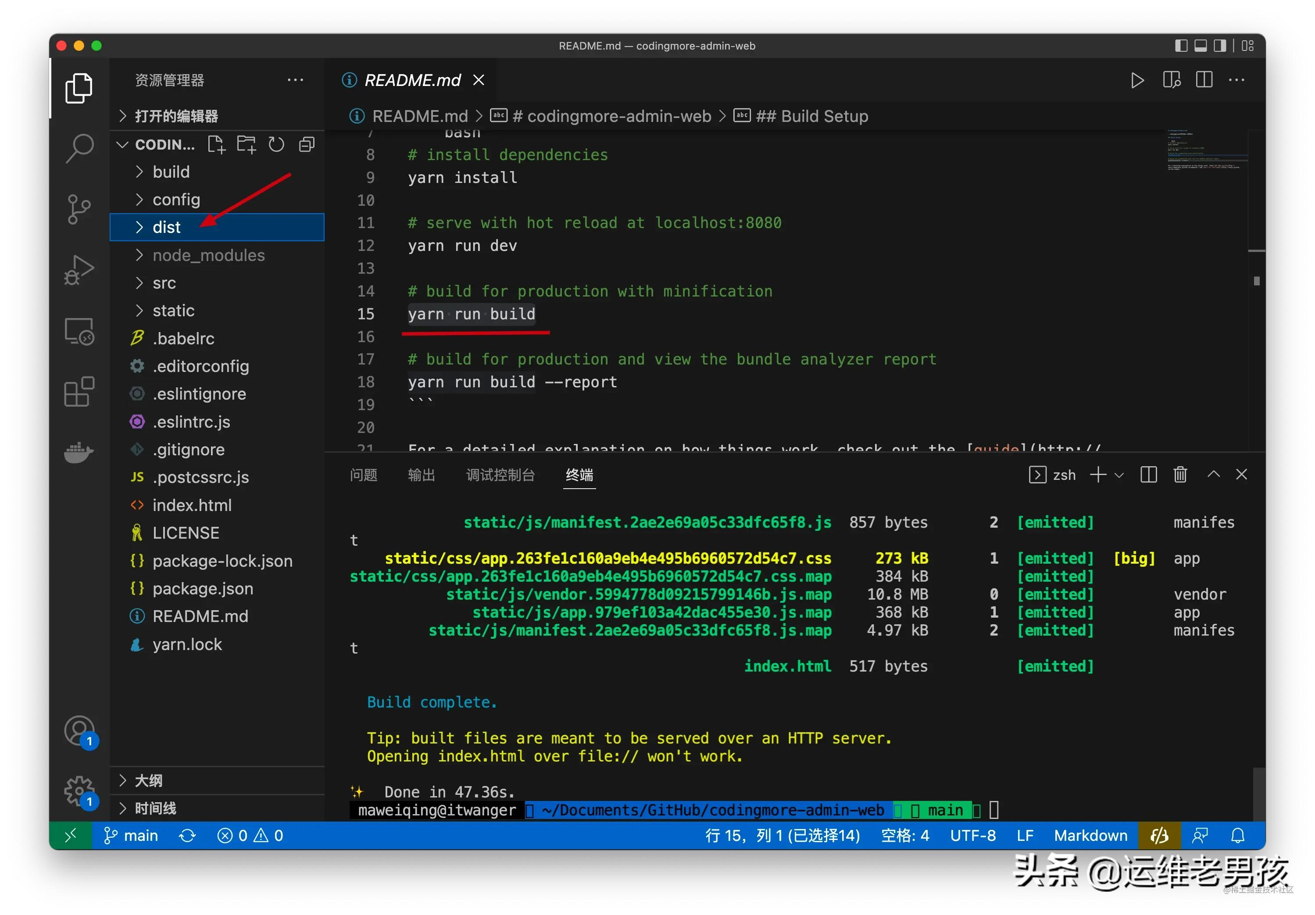
Task: Kill terminal with trash icon
Action: [1180, 475]
